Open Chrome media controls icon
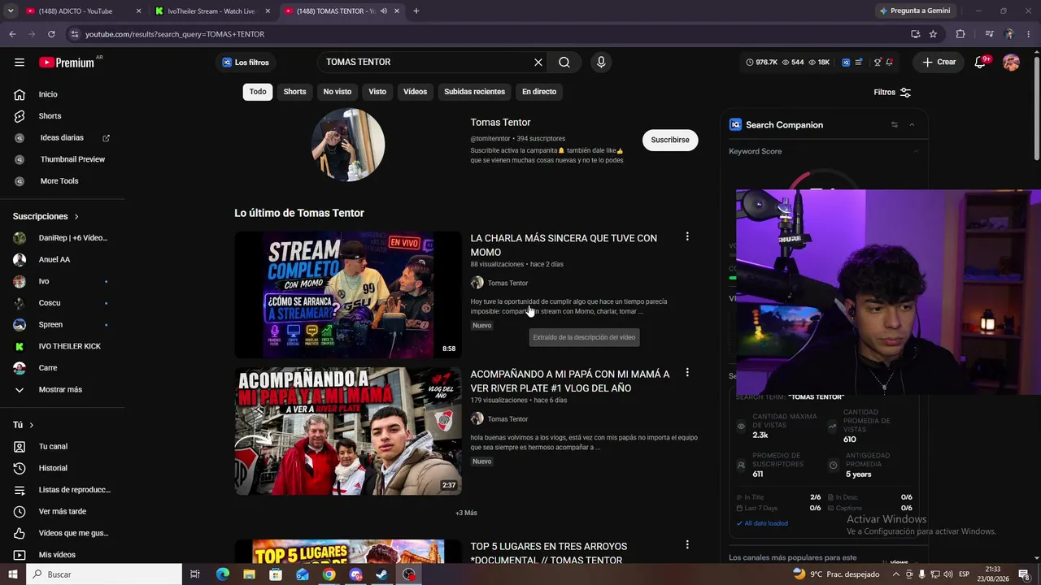 [x=989, y=34]
